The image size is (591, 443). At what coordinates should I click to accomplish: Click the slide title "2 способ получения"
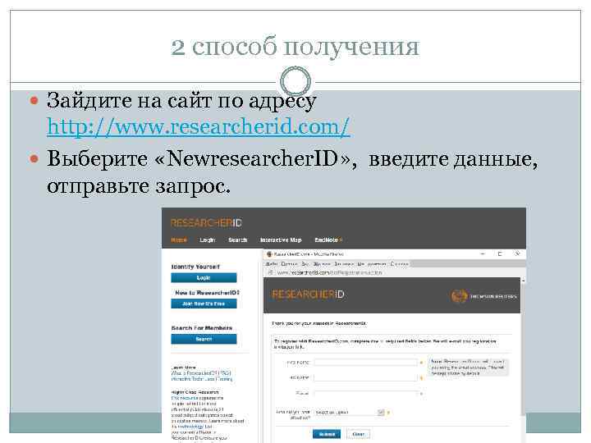coord(295,47)
